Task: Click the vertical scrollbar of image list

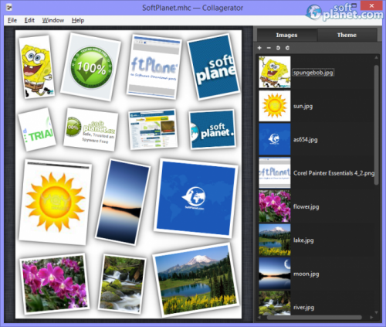Action: (376, 124)
